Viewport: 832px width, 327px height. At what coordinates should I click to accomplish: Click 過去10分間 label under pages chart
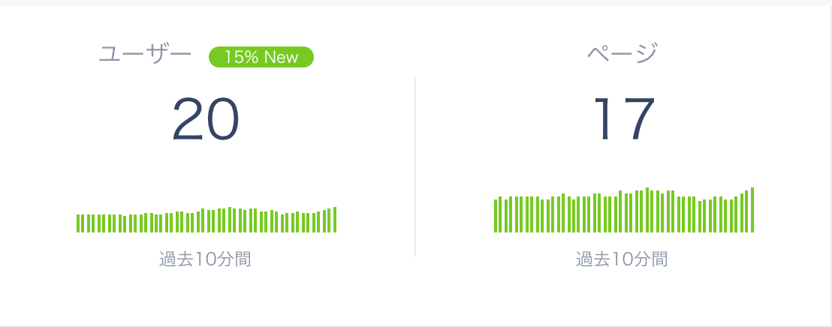point(622,259)
